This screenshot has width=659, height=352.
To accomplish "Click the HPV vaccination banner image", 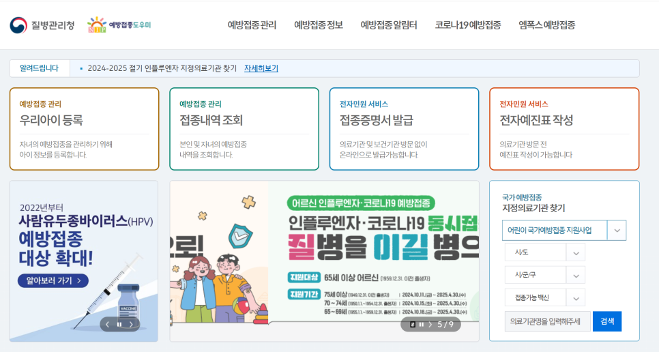I will [x=84, y=261].
